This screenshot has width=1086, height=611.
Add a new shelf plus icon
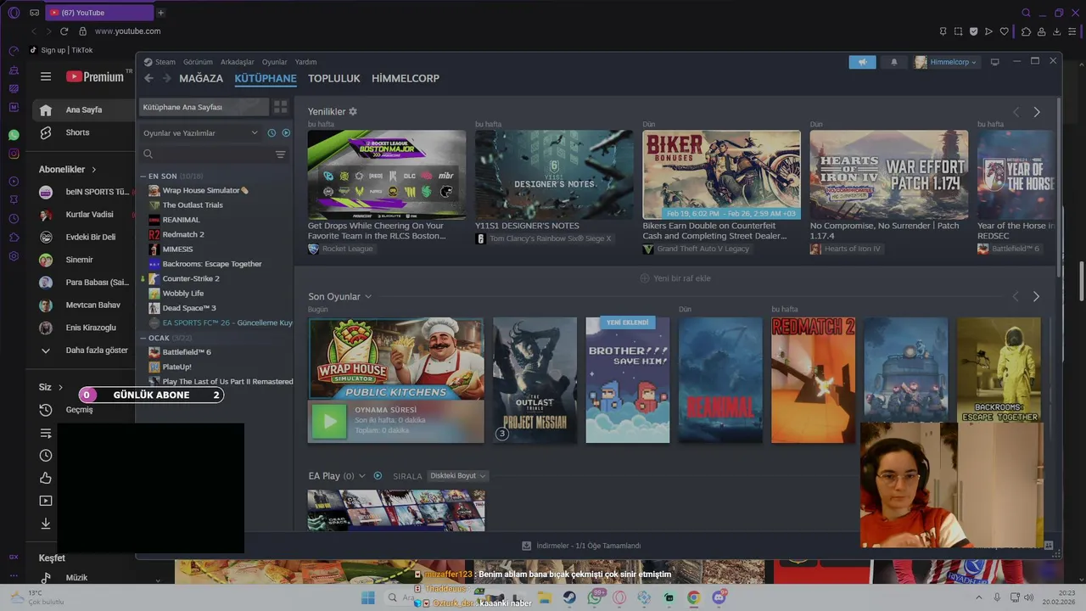[645, 278]
